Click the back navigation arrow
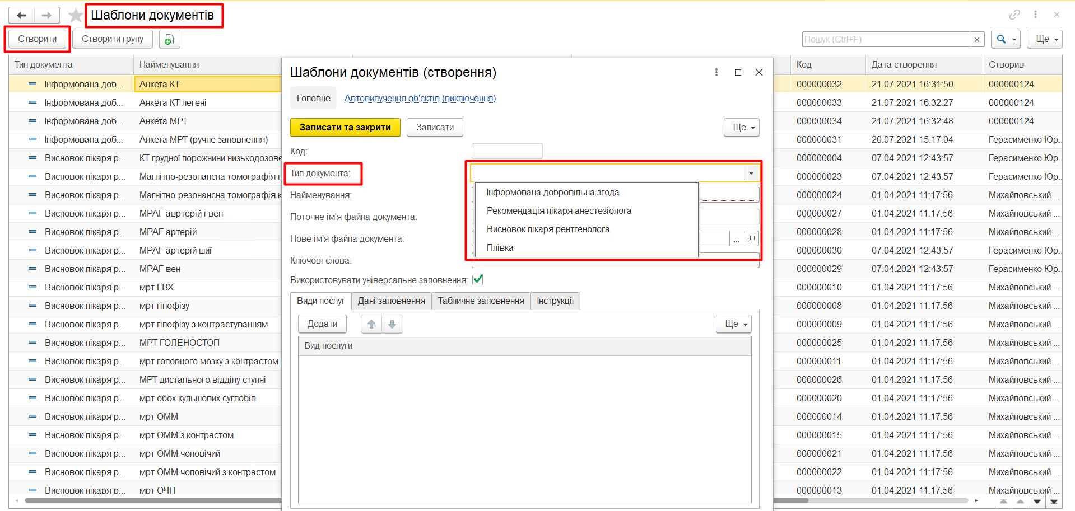The height and width of the screenshot is (511, 1075). coord(22,15)
